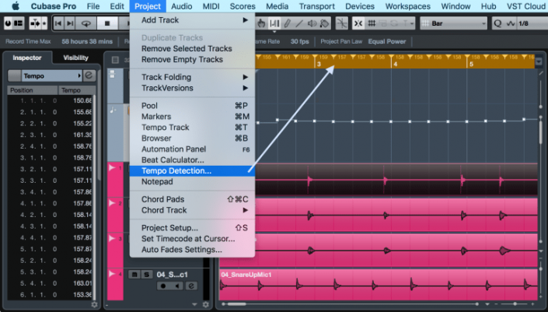Toggle snap to zero crossing icon
Viewport: 548px width, 312px height.
click(x=342, y=23)
